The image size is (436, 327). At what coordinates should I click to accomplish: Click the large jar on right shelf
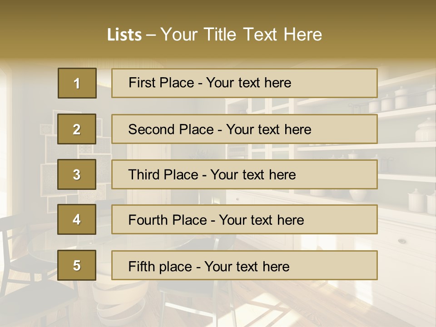(x=426, y=129)
